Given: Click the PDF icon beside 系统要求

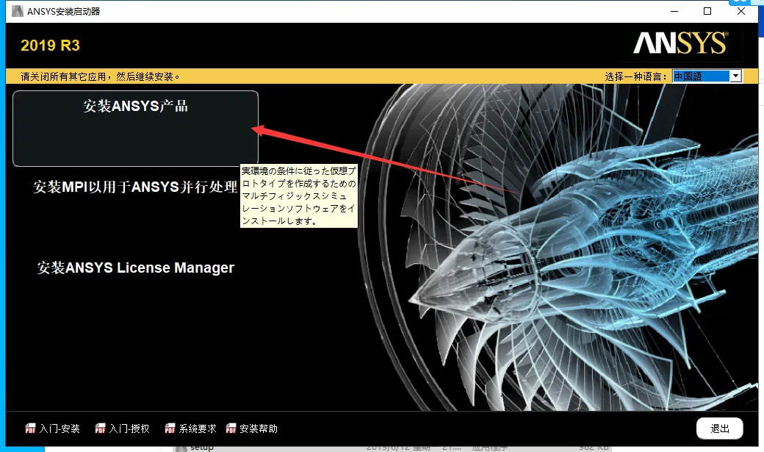Looking at the screenshot, I should pyautogui.click(x=170, y=428).
